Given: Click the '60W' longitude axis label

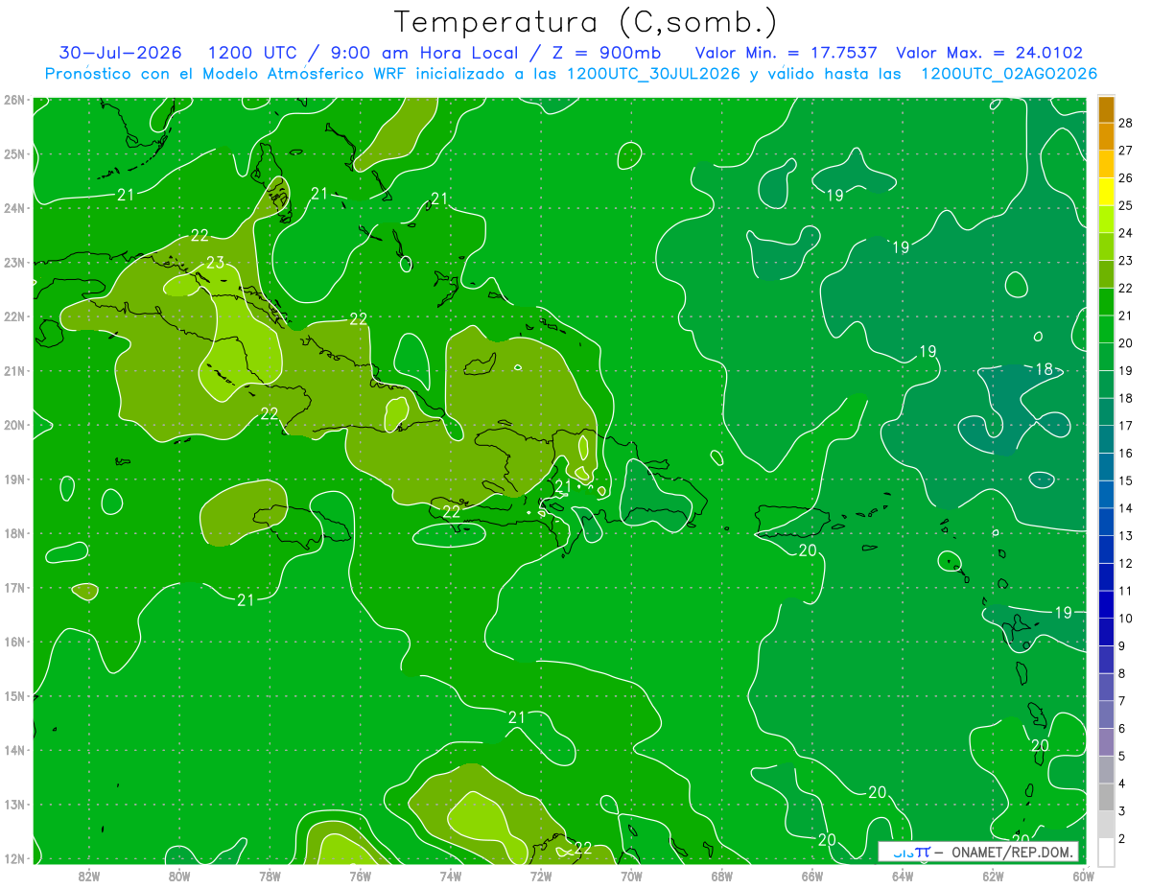Looking at the screenshot, I should pos(1083,876).
